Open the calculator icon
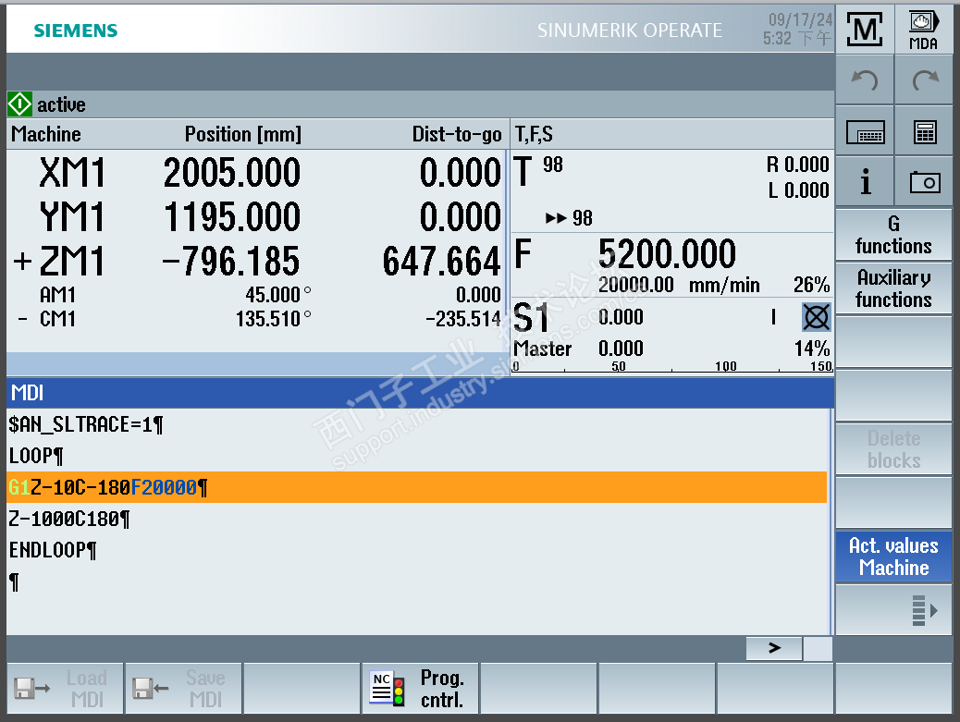This screenshot has height=722, width=960. (x=925, y=132)
